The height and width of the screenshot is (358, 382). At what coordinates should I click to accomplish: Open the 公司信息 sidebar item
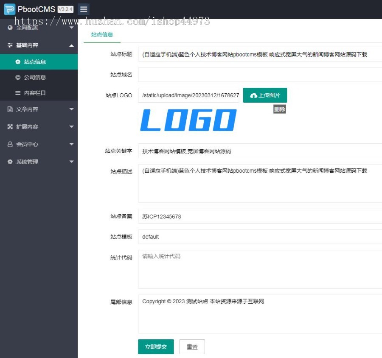(39, 78)
